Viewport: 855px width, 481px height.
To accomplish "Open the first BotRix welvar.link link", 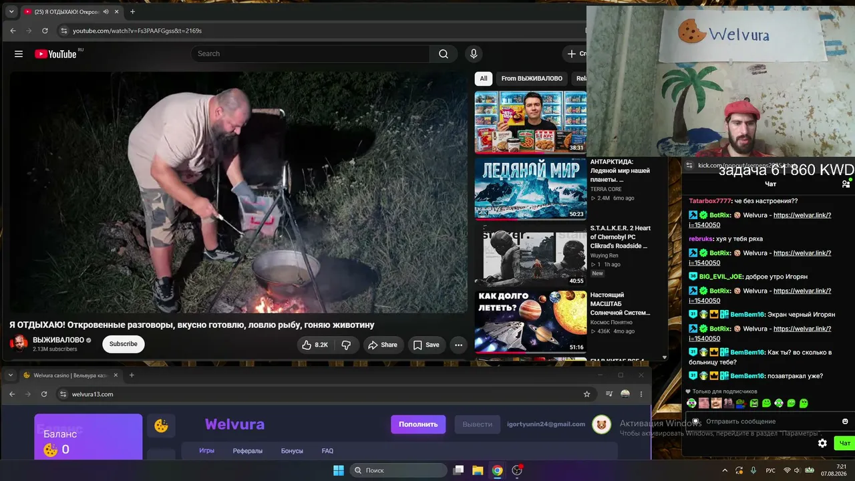I will tap(760, 220).
